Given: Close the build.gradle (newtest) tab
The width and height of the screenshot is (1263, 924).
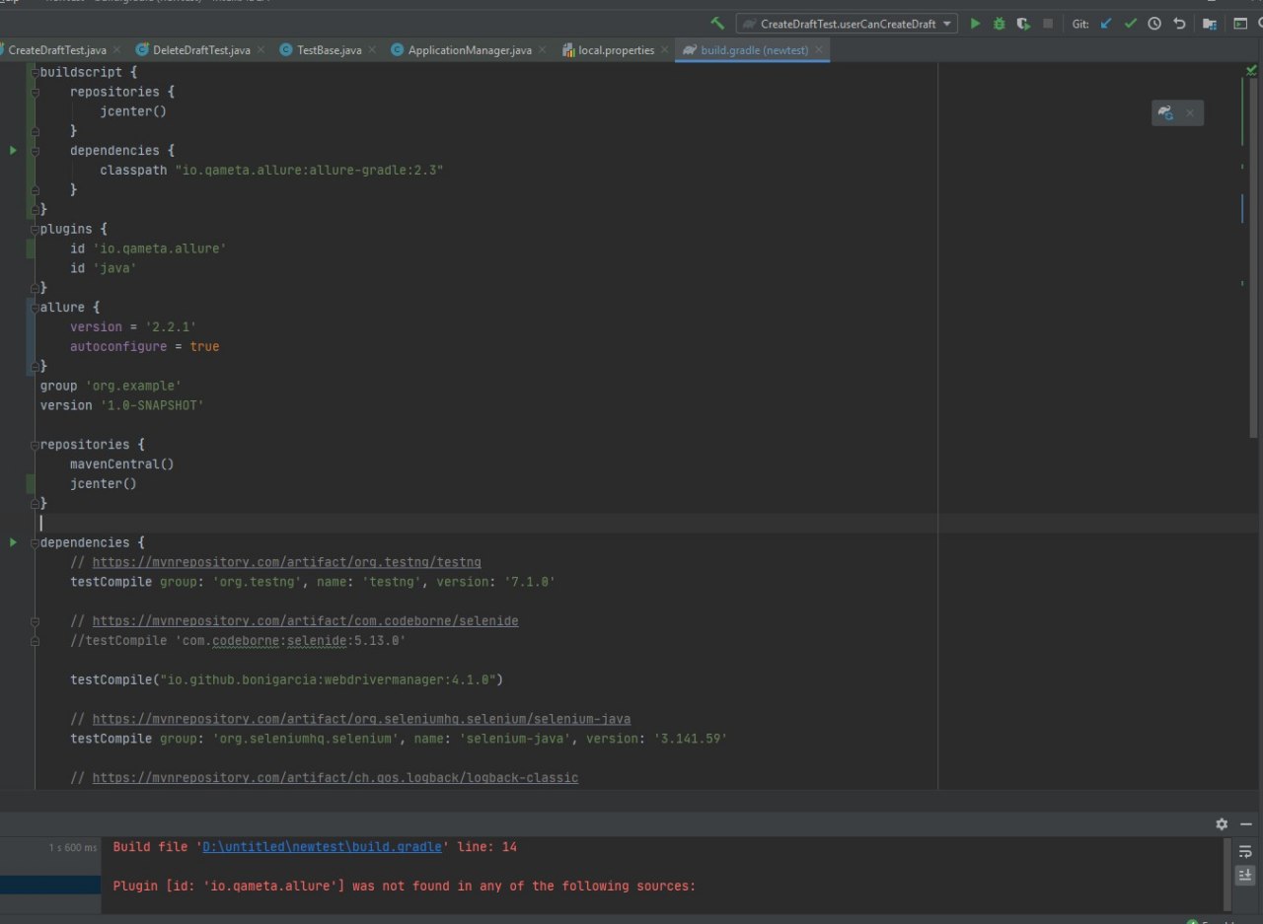Looking at the screenshot, I should click(817, 50).
